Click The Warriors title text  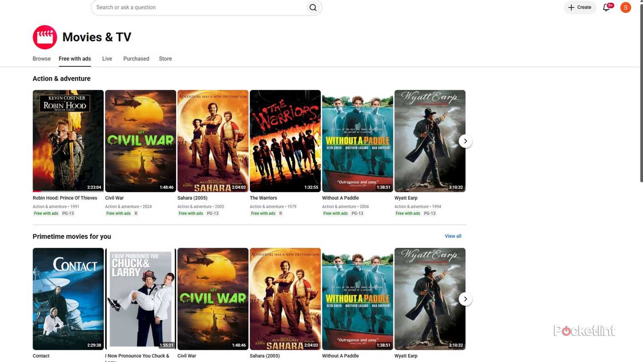[x=263, y=198]
